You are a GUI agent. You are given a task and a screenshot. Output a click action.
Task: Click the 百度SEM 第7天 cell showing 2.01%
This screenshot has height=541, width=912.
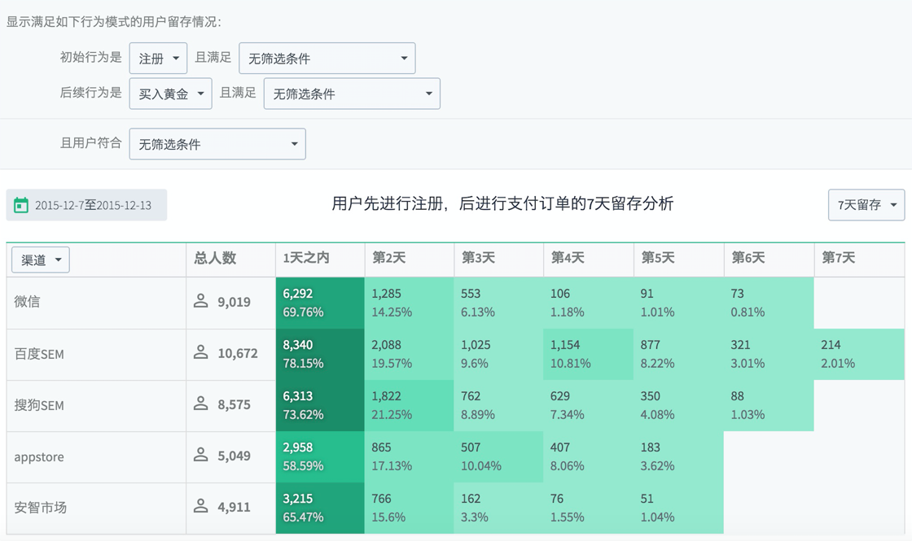[858, 354]
